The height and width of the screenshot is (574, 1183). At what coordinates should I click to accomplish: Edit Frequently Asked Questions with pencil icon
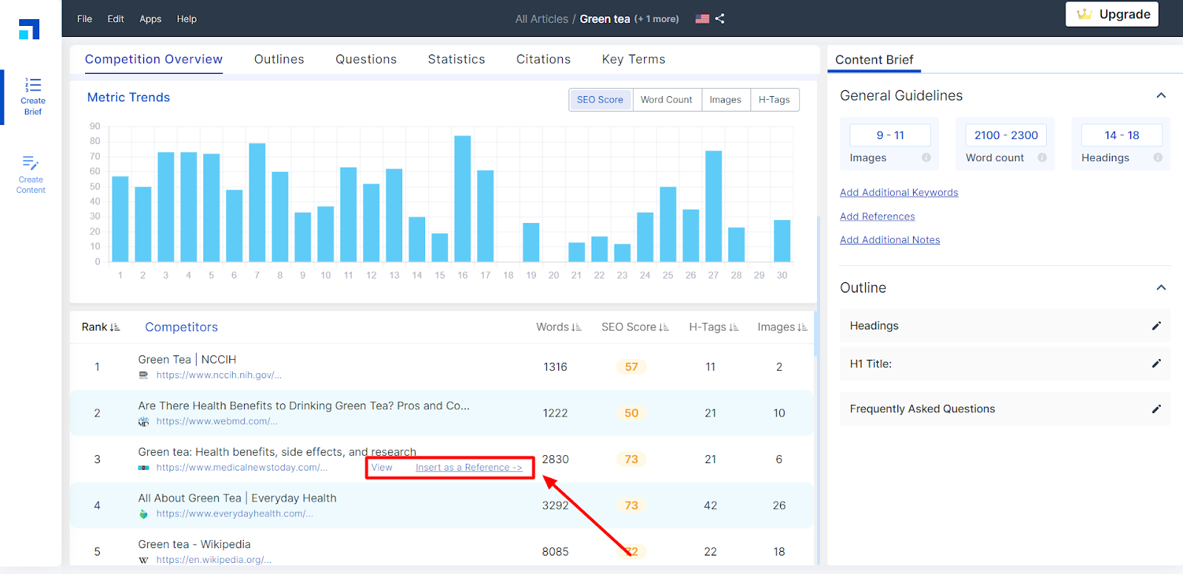(x=1156, y=409)
